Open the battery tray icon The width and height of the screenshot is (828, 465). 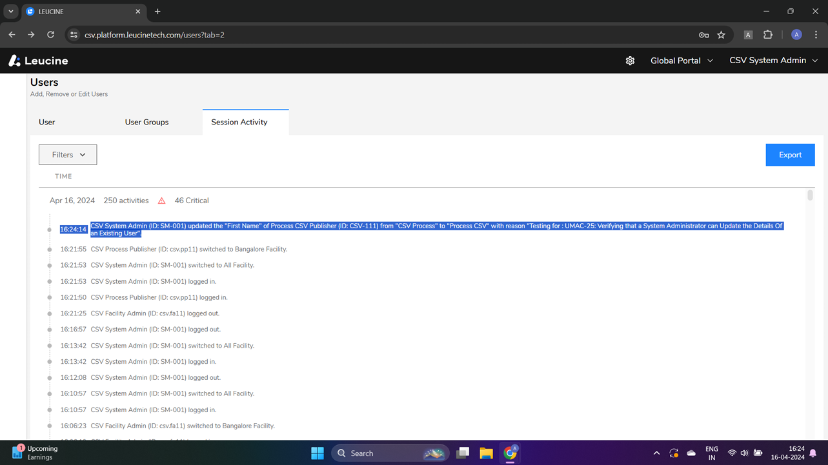758,453
